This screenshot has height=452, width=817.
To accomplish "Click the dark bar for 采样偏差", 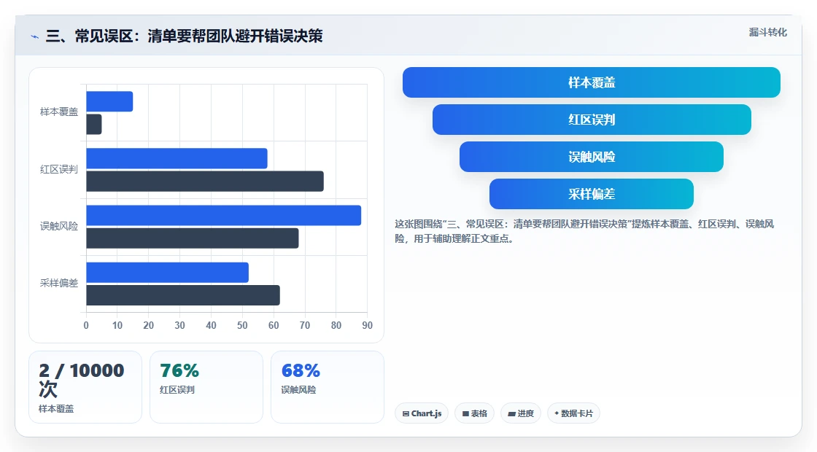I will (x=183, y=295).
